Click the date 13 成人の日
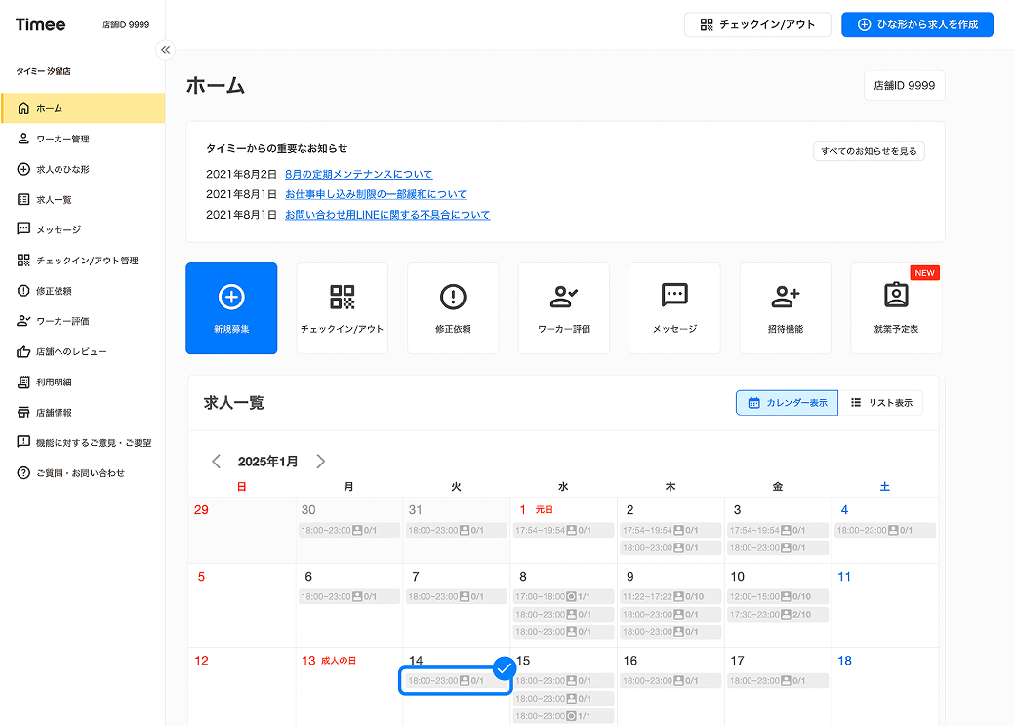 (329, 661)
